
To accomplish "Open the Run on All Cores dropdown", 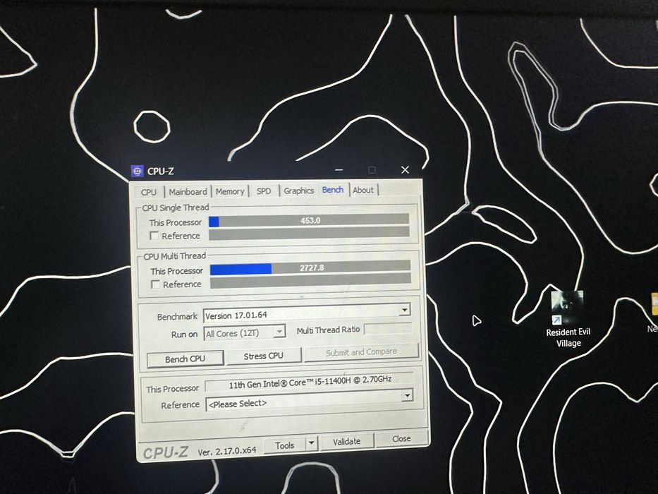I will coord(279,332).
